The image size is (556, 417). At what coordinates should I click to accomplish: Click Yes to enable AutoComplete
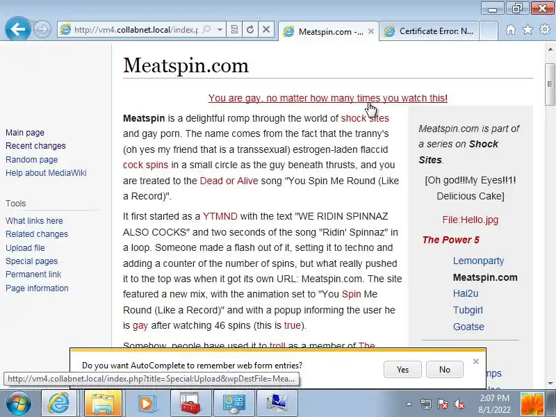402,370
